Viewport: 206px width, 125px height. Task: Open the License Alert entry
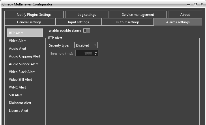coord(25,111)
